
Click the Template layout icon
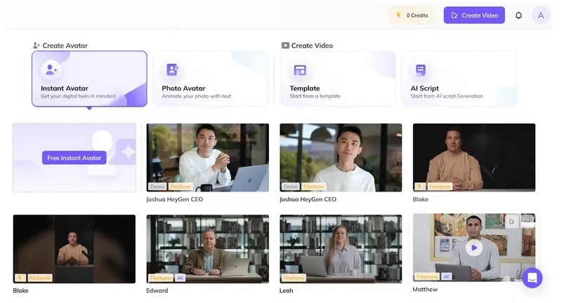click(x=300, y=69)
